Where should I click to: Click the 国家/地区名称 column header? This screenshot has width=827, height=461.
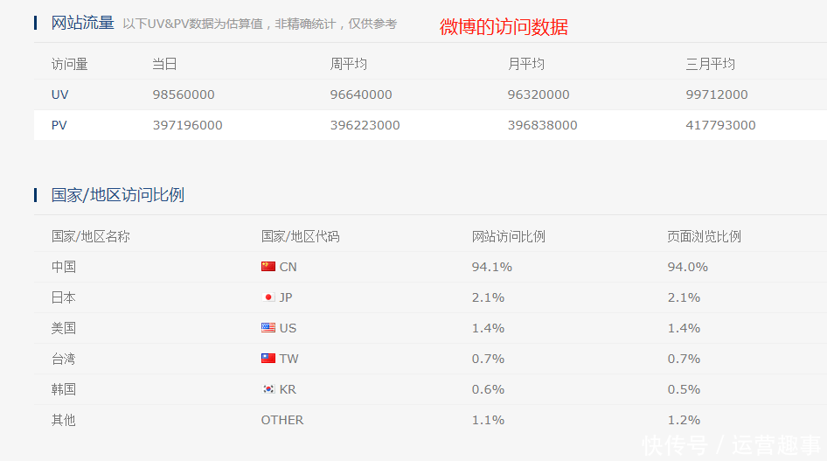click(91, 236)
